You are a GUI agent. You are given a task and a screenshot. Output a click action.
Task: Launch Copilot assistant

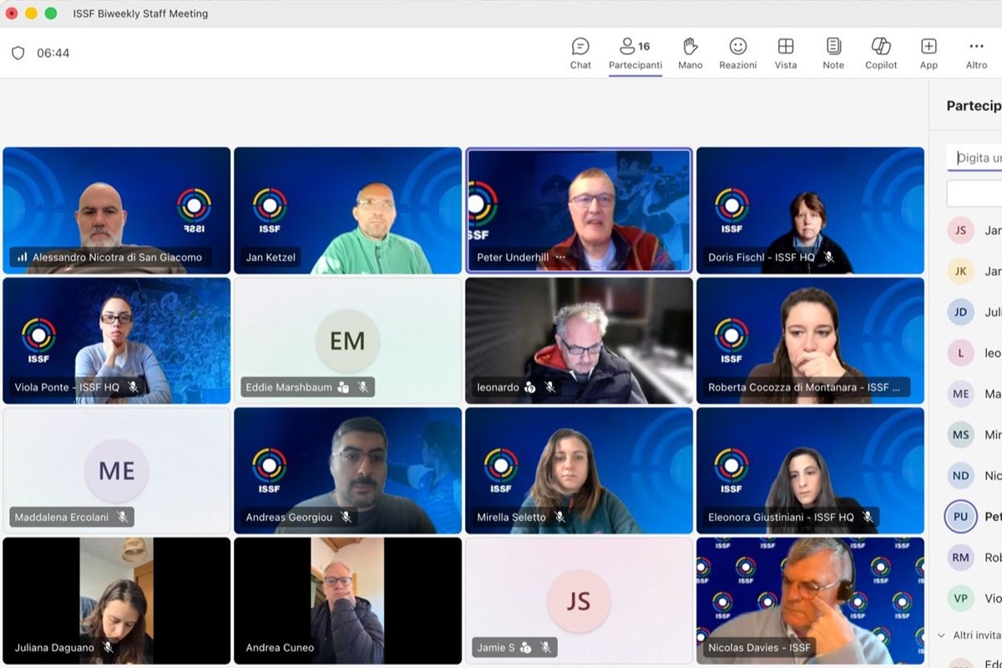tap(881, 53)
